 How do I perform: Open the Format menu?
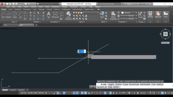point(33,7)
